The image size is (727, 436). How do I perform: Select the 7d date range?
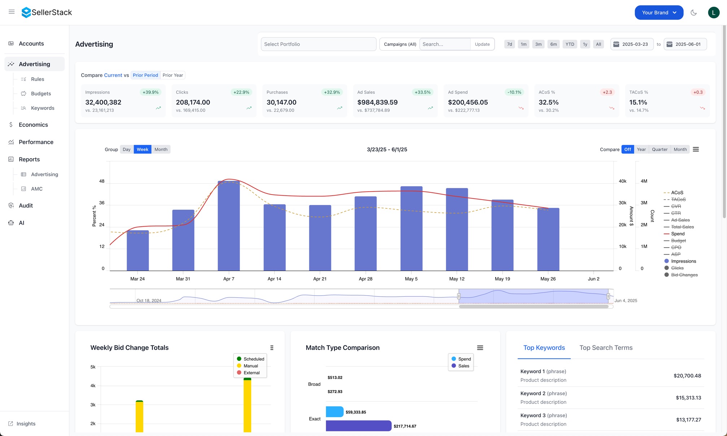pos(509,44)
